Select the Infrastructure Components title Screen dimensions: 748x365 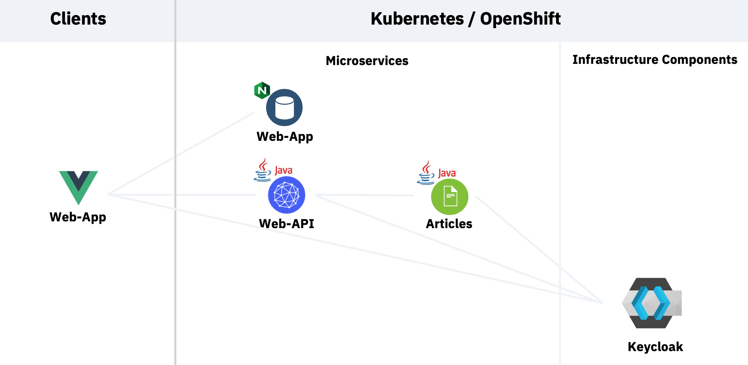pyautogui.click(x=655, y=60)
